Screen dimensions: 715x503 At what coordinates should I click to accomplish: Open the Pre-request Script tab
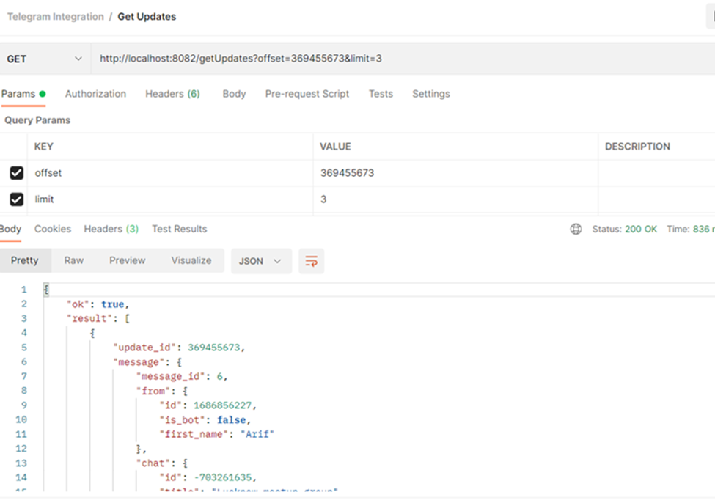(x=307, y=94)
